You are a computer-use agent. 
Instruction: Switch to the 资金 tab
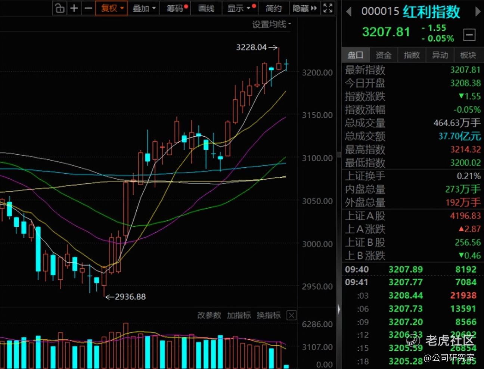pos(384,55)
